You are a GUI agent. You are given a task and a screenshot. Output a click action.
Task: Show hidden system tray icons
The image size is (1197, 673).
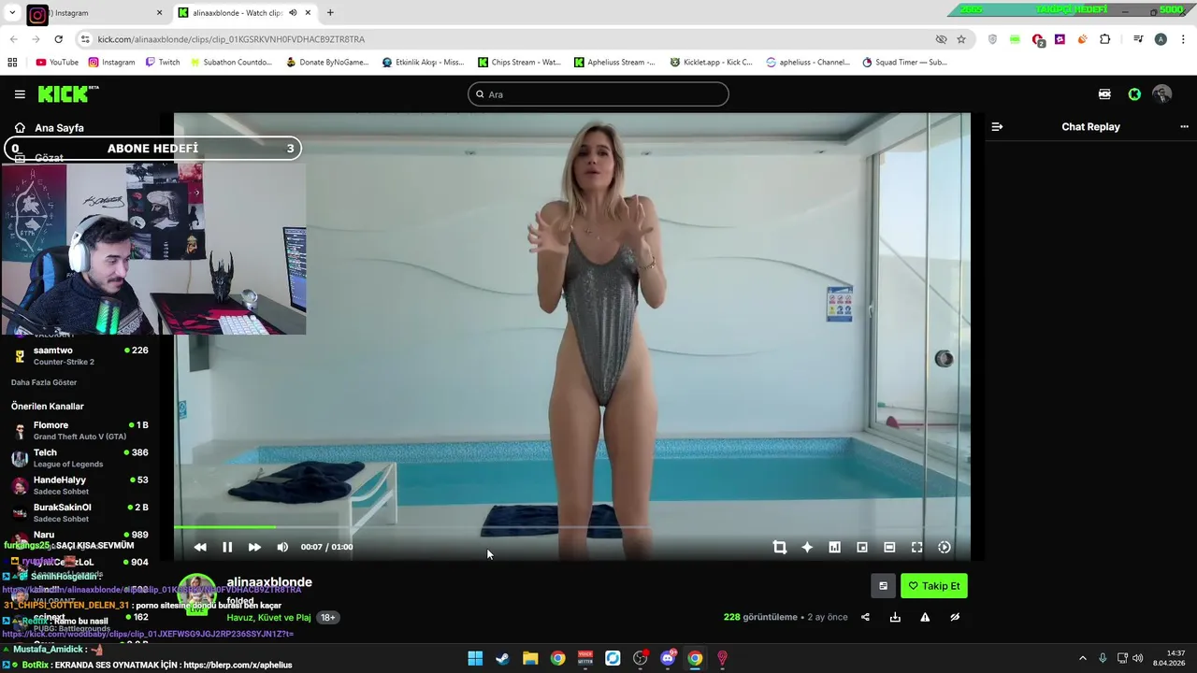coord(1083,658)
